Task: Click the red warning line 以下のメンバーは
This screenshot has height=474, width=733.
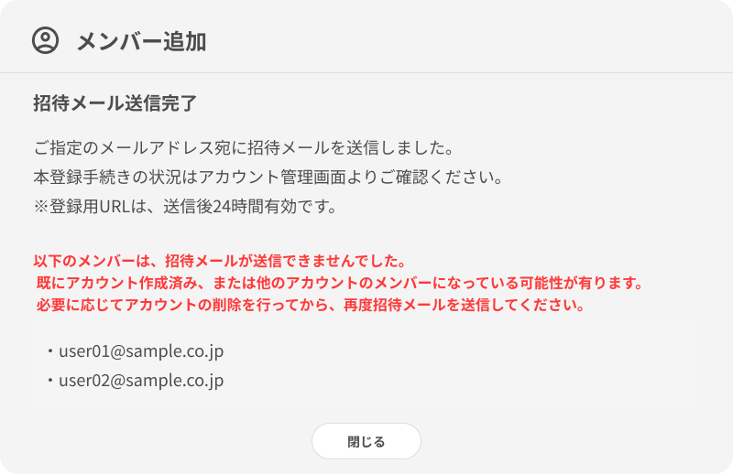Action: pyautogui.click(x=219, y=261)
